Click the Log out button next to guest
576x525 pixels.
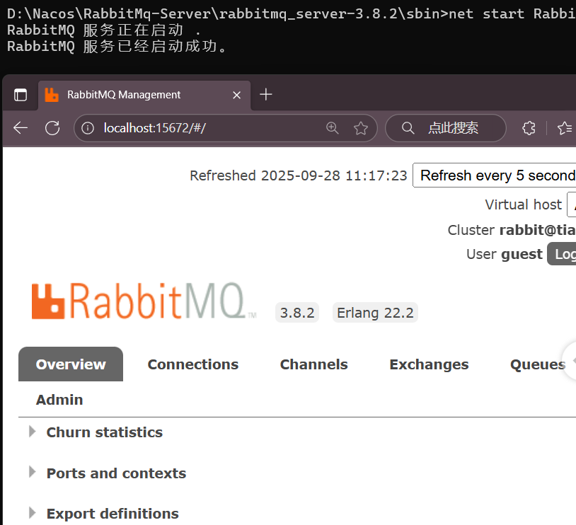[562, 254]
